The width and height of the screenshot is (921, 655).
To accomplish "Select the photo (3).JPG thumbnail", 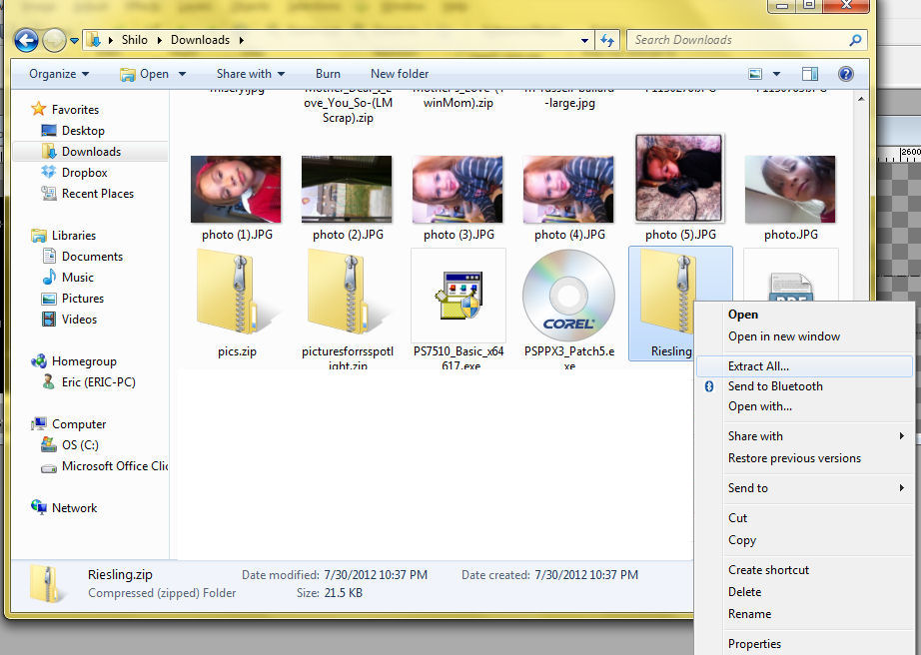I will click(x=458, y=189).
